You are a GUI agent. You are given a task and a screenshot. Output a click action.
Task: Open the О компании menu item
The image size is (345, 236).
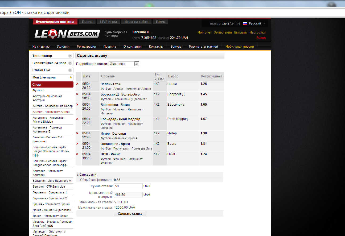133,47
